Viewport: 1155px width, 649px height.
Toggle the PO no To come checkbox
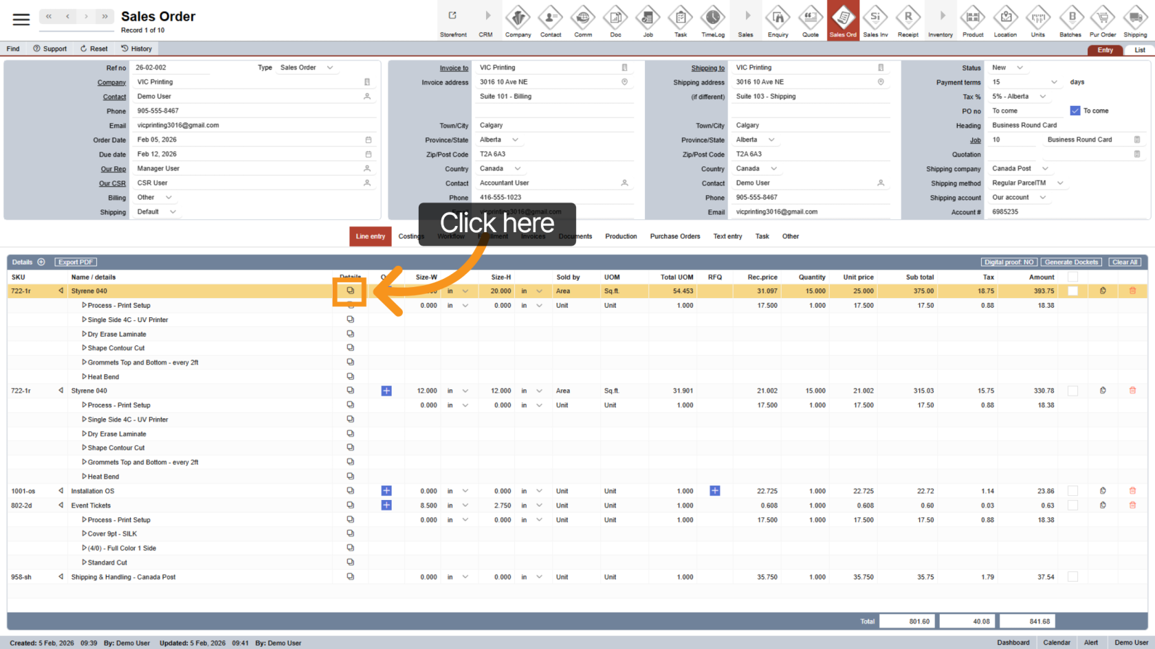(1075, 111)
